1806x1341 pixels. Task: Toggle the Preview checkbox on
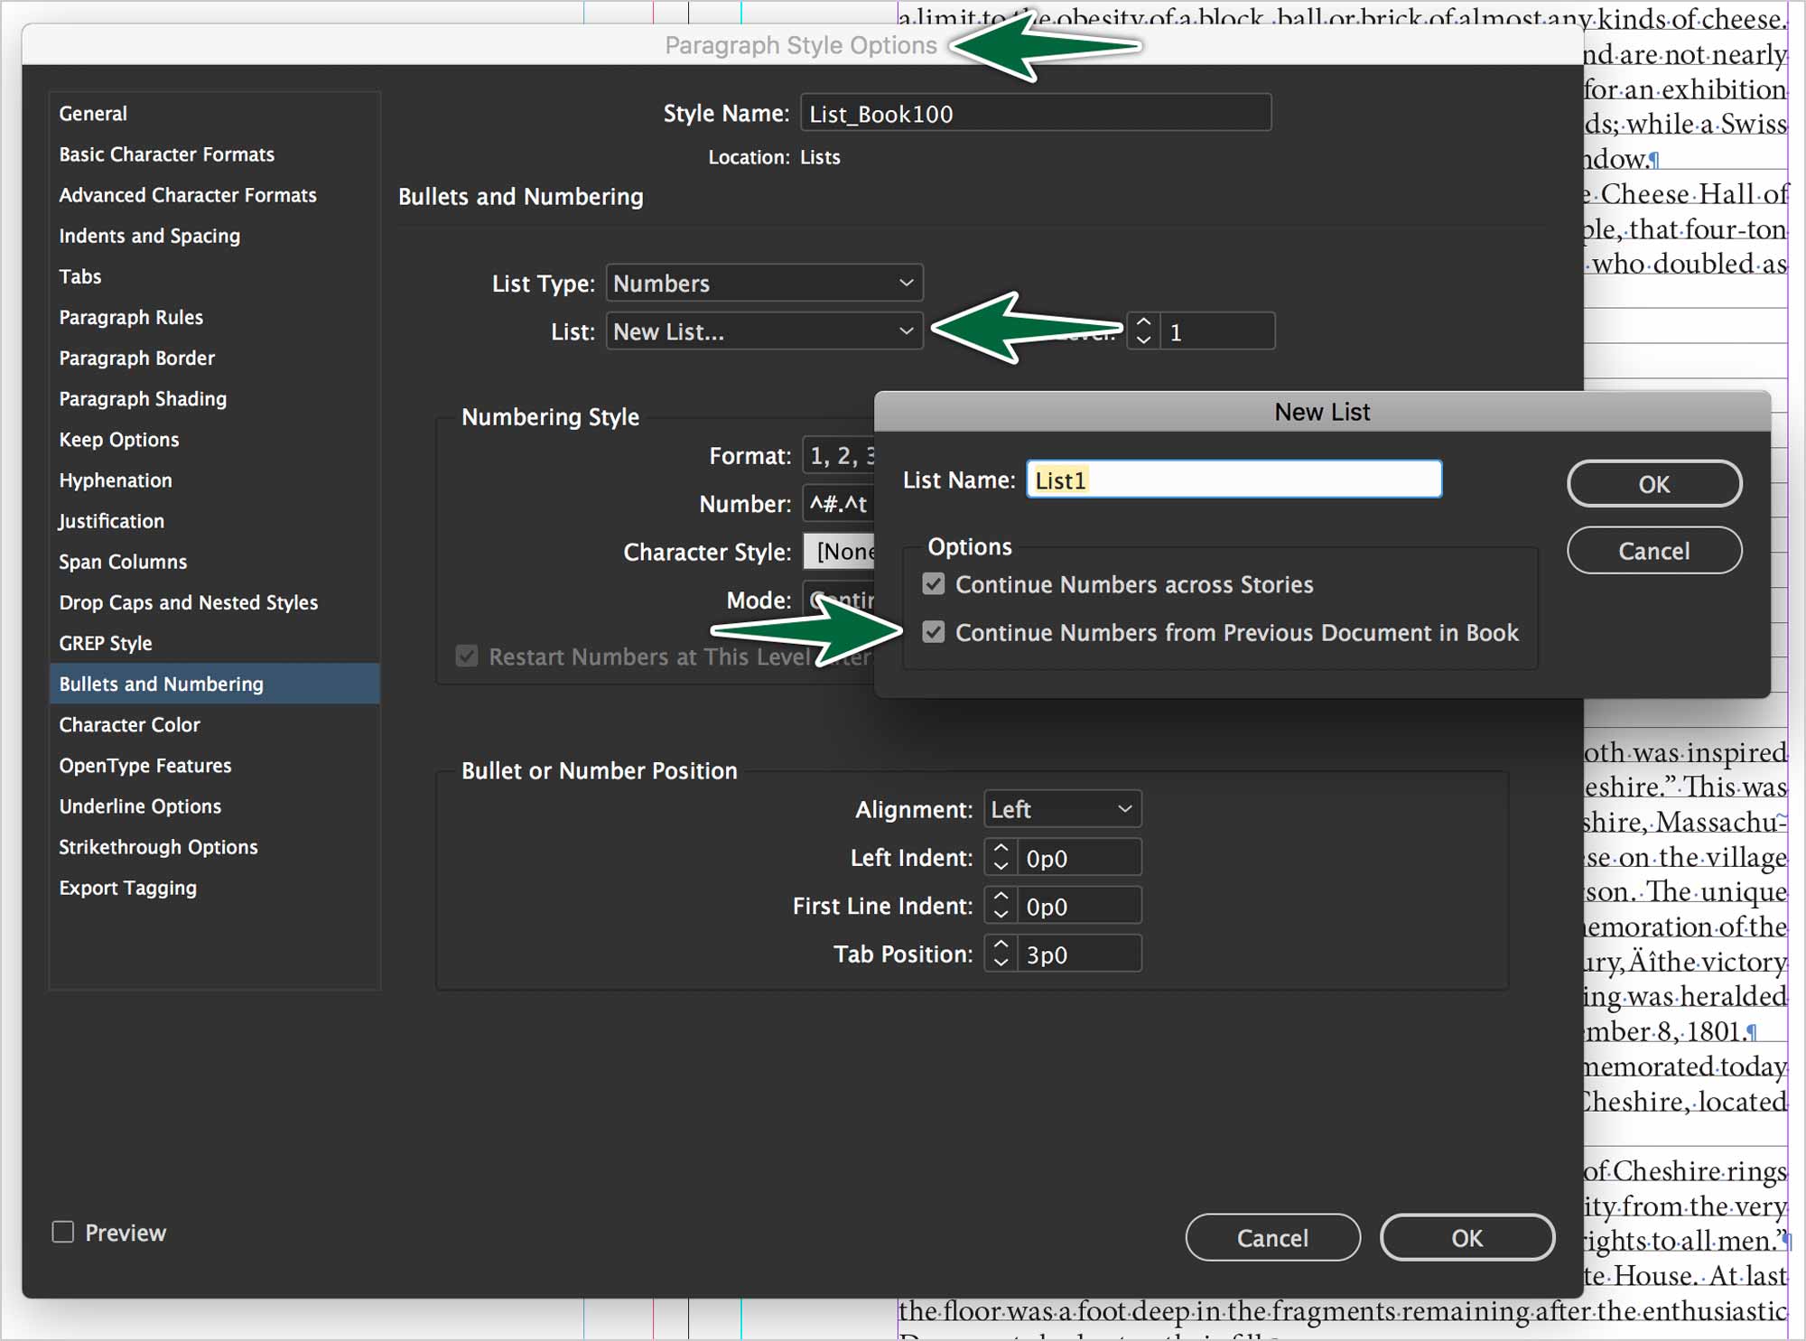(65, 1233)
